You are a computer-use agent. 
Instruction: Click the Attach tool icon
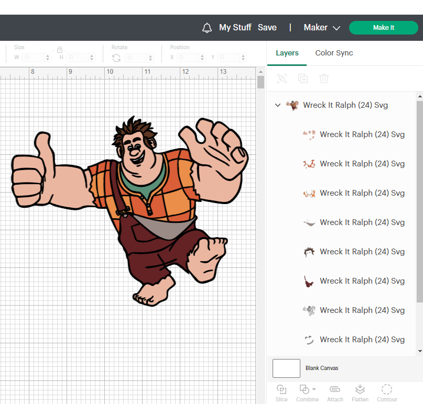tap(335, 389)
